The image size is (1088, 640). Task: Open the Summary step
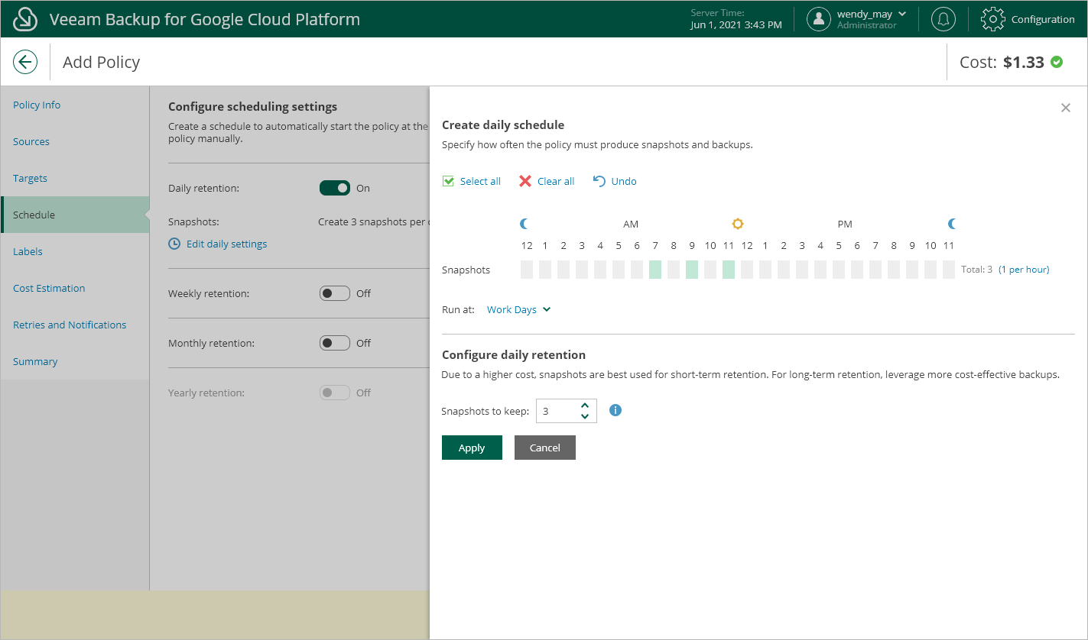(x=75, y=361)
